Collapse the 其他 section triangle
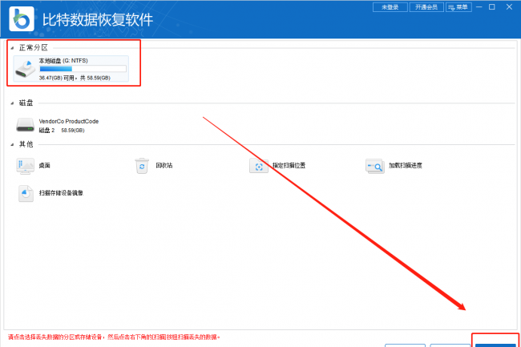Viewport: 521px width, 347px height. [12, 144]
